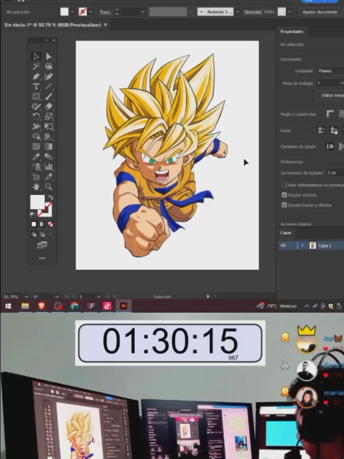Image resolution: width=344 pixels, height=459 pixels.
Task: Enable Usar delimitadores de previsualización checkbox
Action: click(284, 185)
